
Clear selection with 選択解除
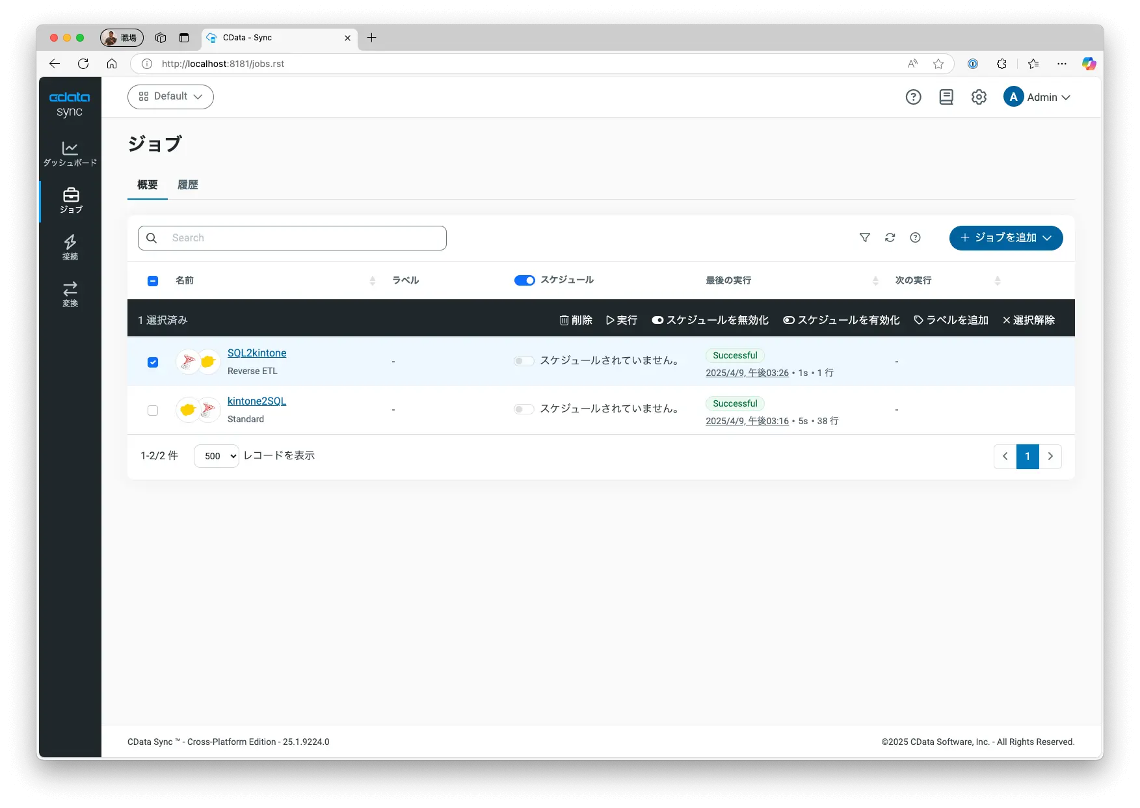tap(1029, 320)
